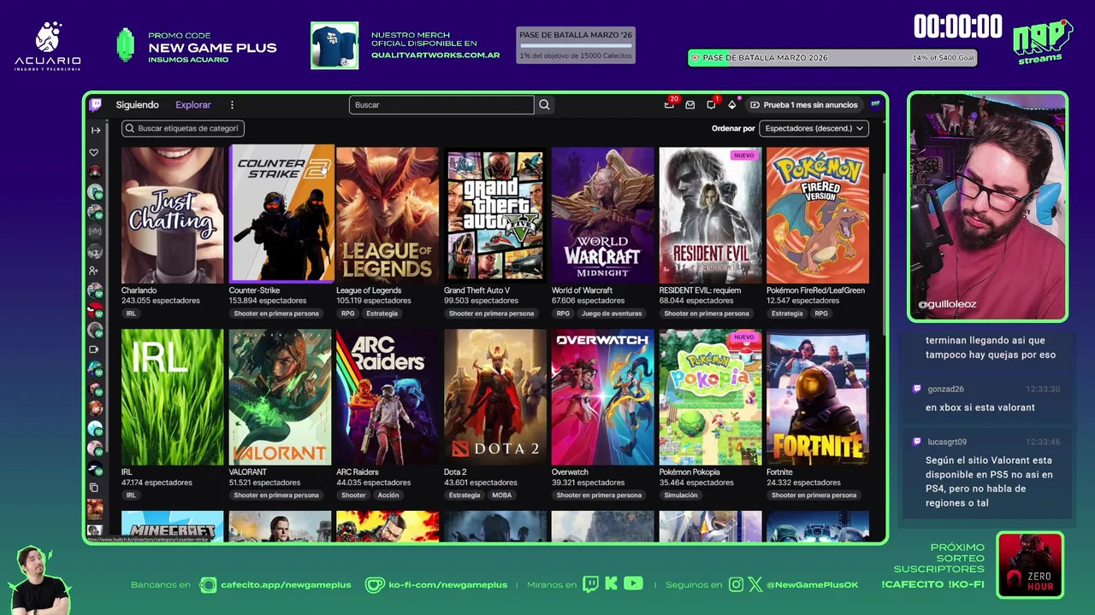Open the Pokémon FireRed cover
Viewport: 1095px width, 615px height.
818,214
